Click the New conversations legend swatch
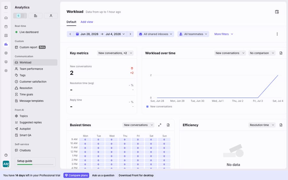This screenshot has height=180, width=288. coord(147,106)
